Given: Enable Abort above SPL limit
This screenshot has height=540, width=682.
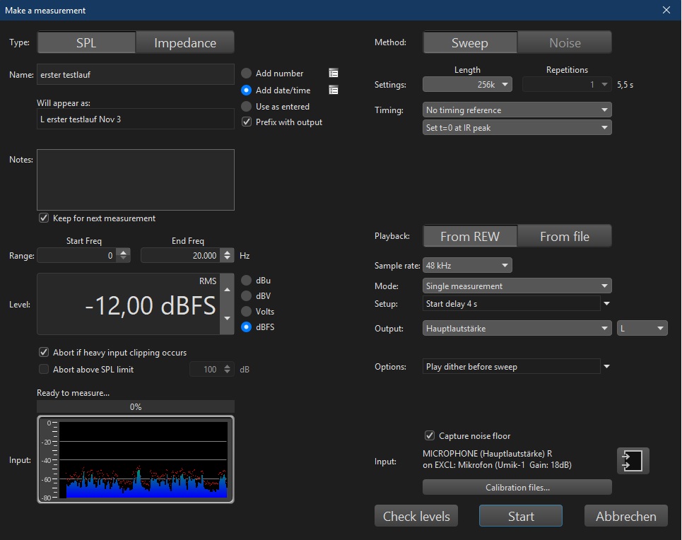Looking at the screenshot, I should click(44, 370).
